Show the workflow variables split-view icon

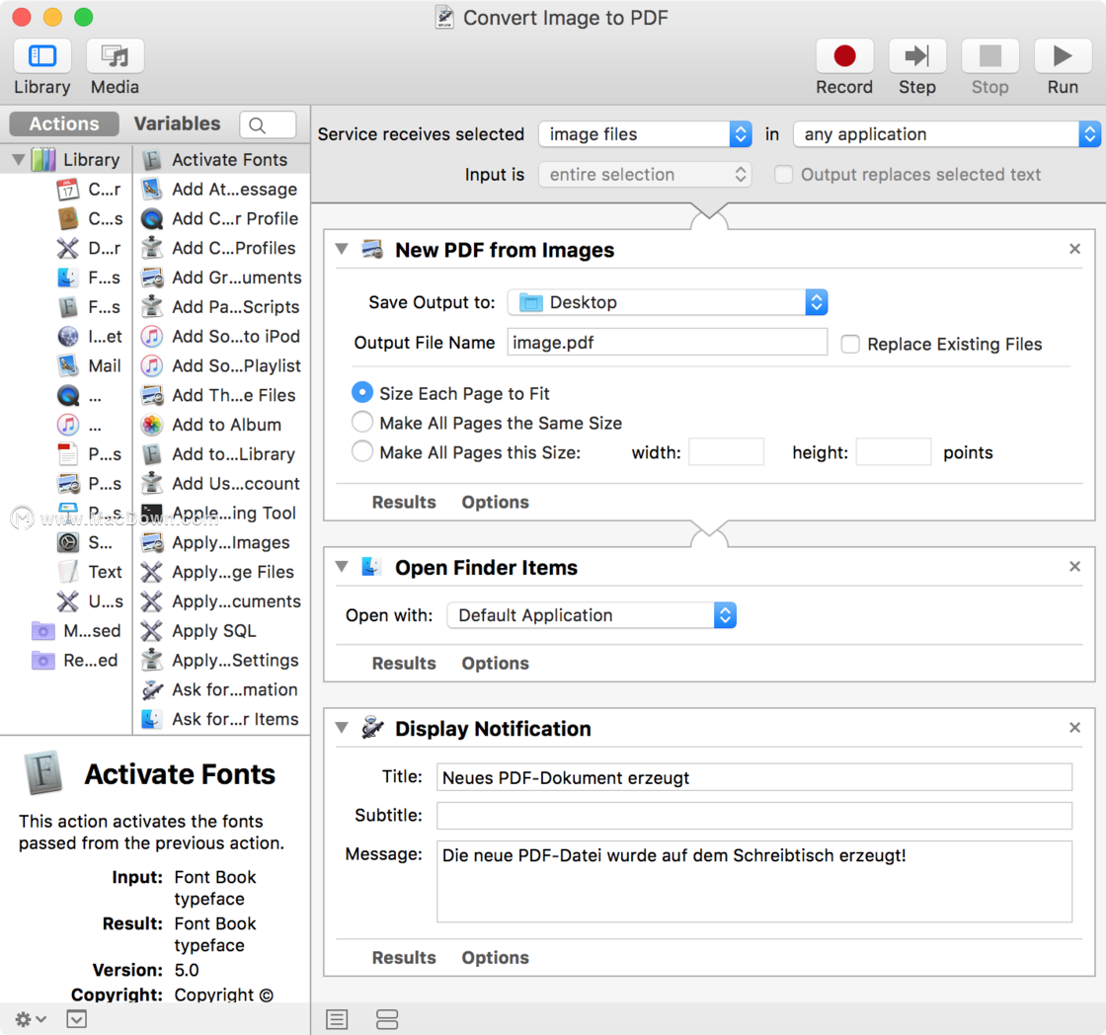click(x=387, y=1019)
